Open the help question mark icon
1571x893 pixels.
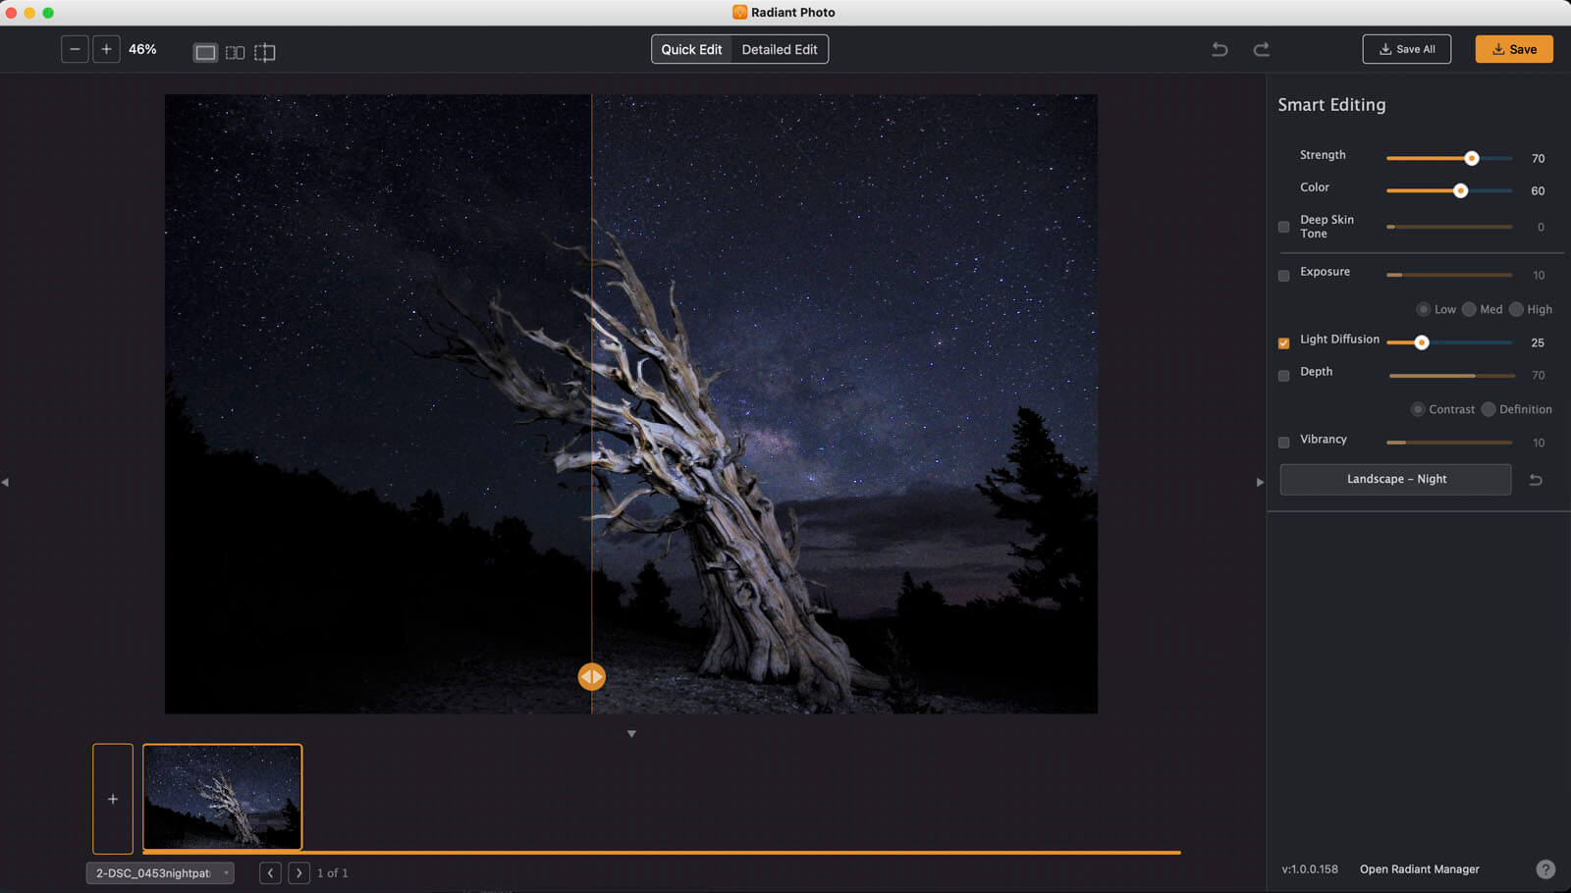[x=1544, y=869]
